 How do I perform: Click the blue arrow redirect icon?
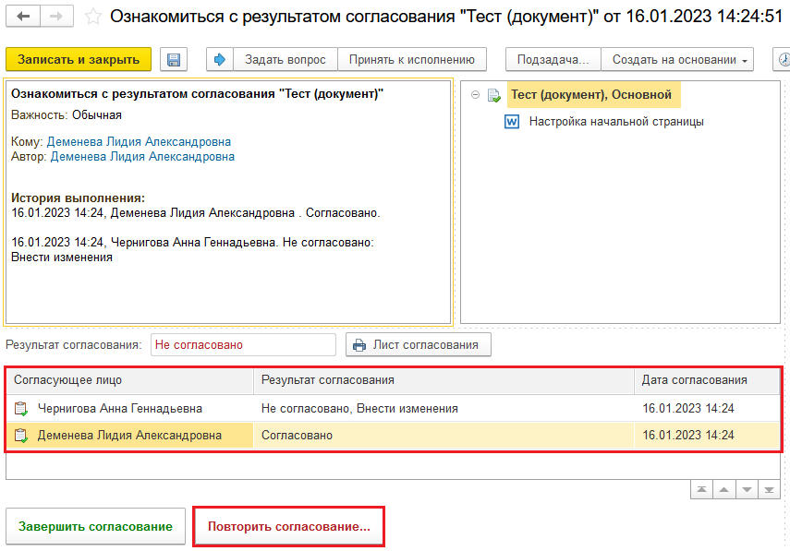tap(220, 60)
